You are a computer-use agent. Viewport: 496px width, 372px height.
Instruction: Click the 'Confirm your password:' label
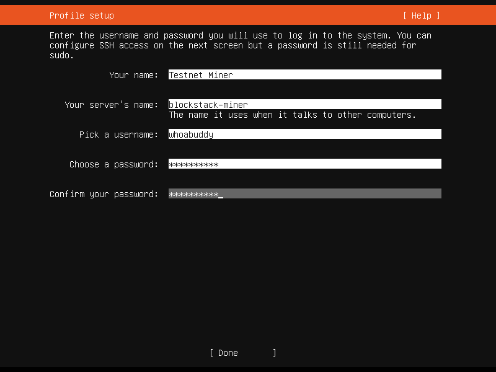(x=104, y=194)
